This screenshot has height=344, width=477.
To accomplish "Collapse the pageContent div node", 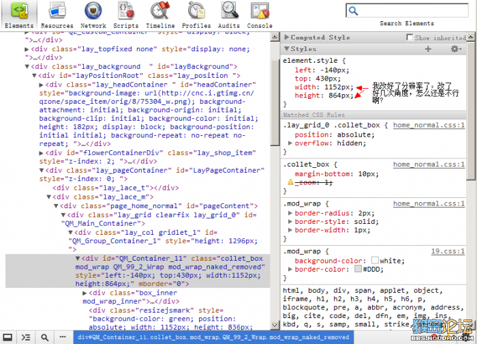I will pyautogui.click(x=56, y=206).
